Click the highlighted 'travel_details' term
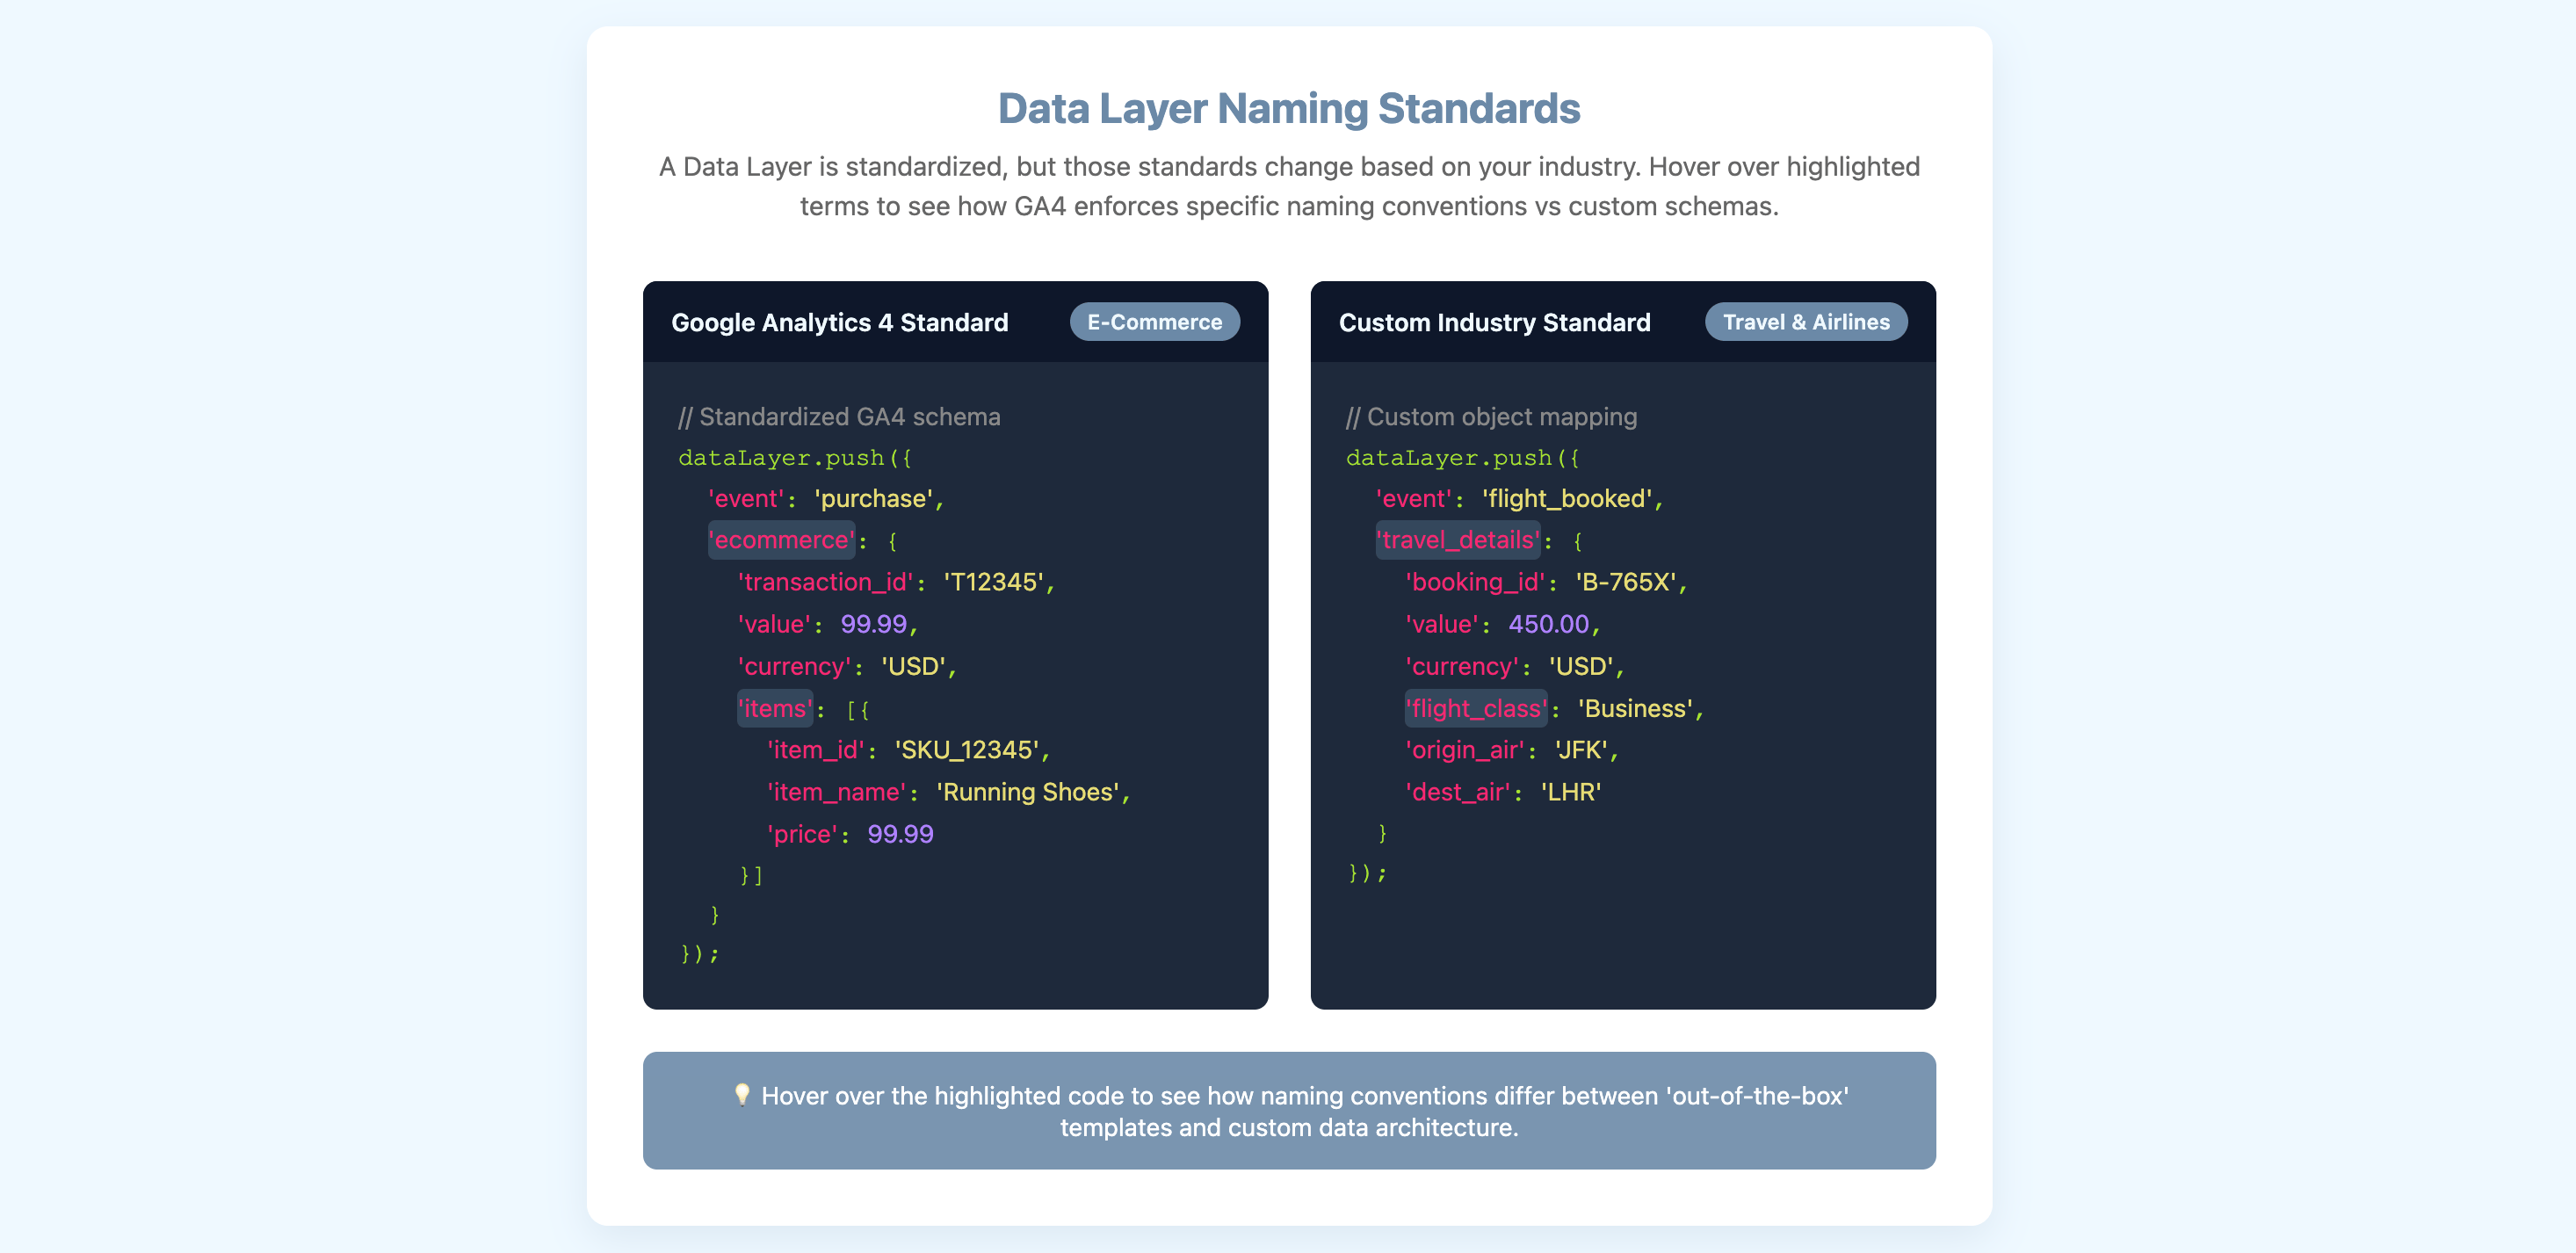This screenshot has height=1253, width=2576. pos(1458,540)
